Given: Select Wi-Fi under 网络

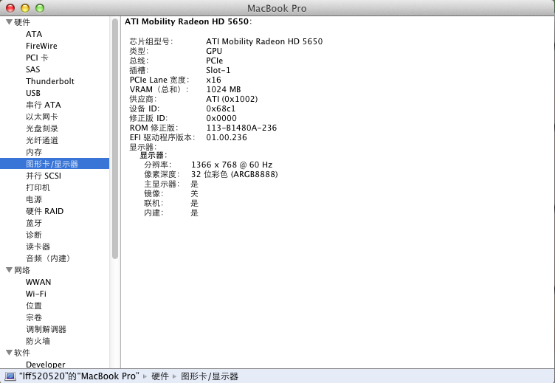Looking at the screenshot, I should tap(36, 294).
